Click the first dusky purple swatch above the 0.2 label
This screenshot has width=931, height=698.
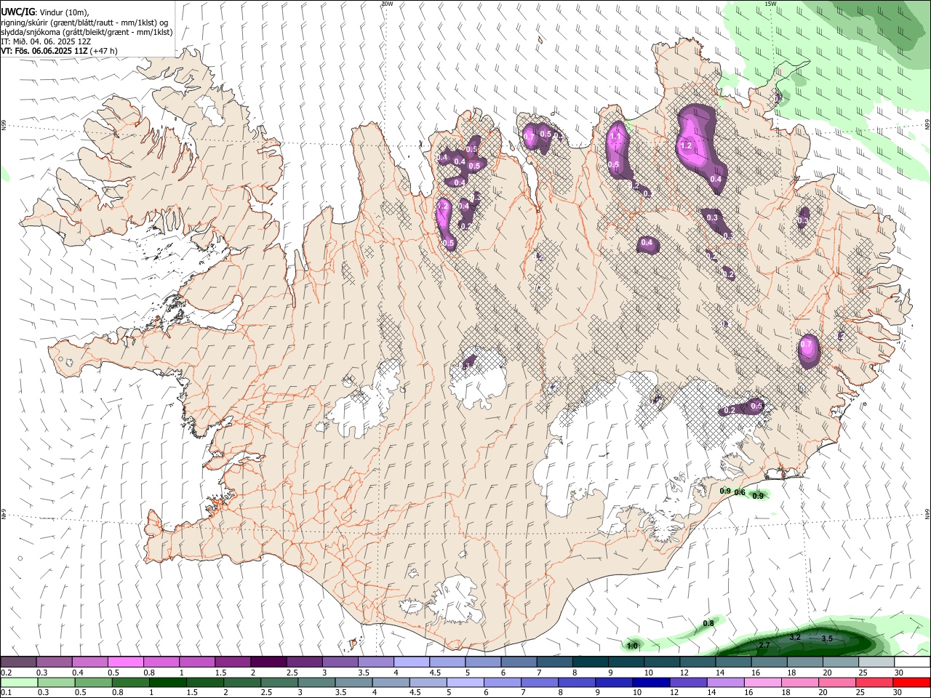(18, 662)
